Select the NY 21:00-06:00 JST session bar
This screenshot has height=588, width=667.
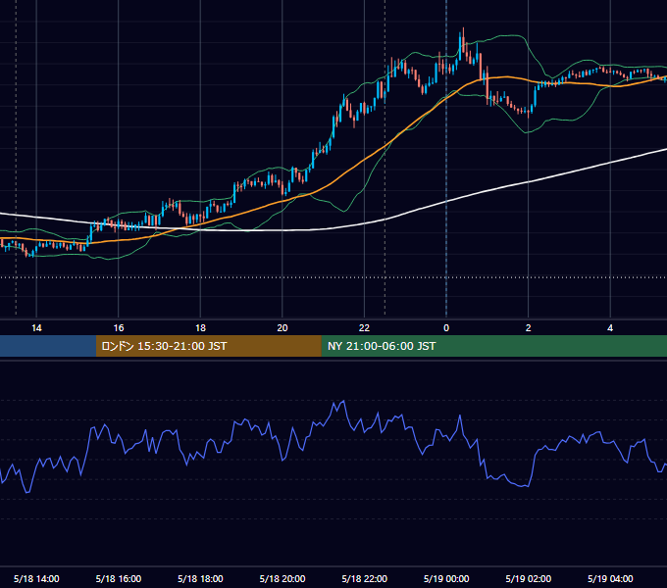point(493,346)
